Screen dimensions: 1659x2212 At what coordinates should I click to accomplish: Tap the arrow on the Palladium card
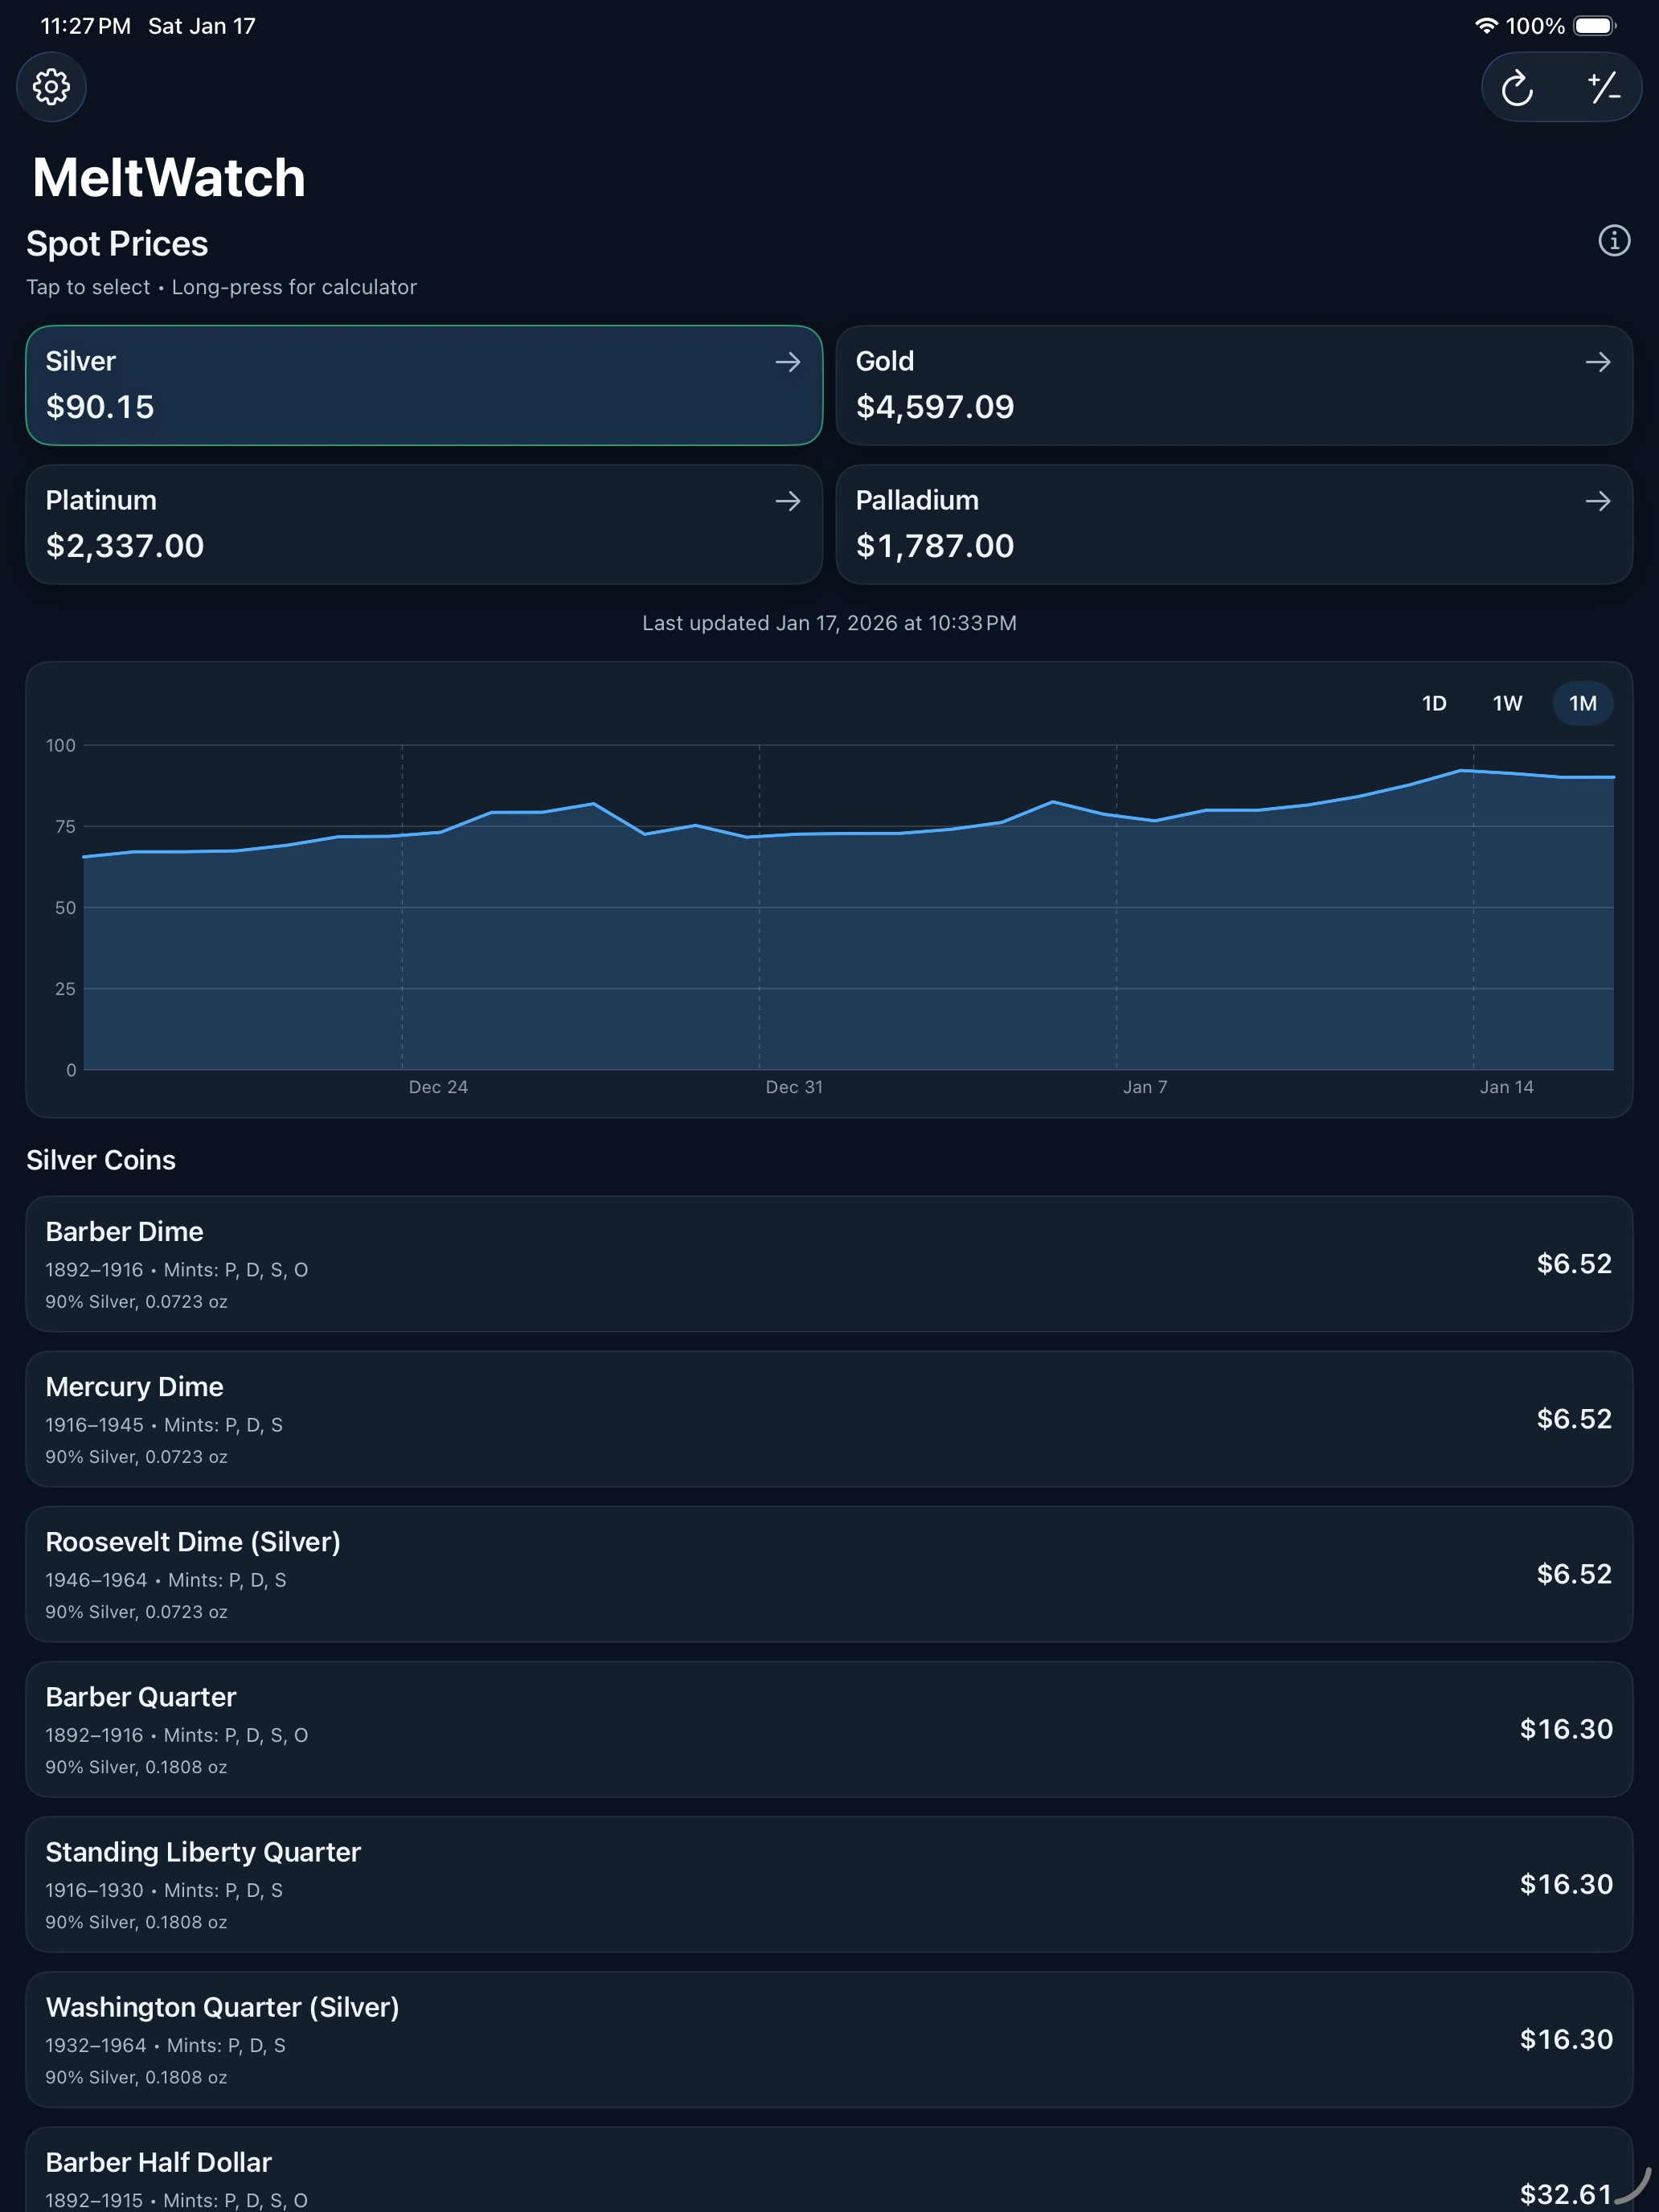point(1598,501)
